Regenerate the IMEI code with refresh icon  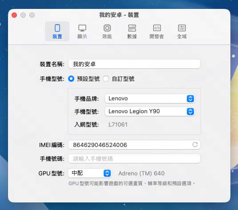coord(195,145)
